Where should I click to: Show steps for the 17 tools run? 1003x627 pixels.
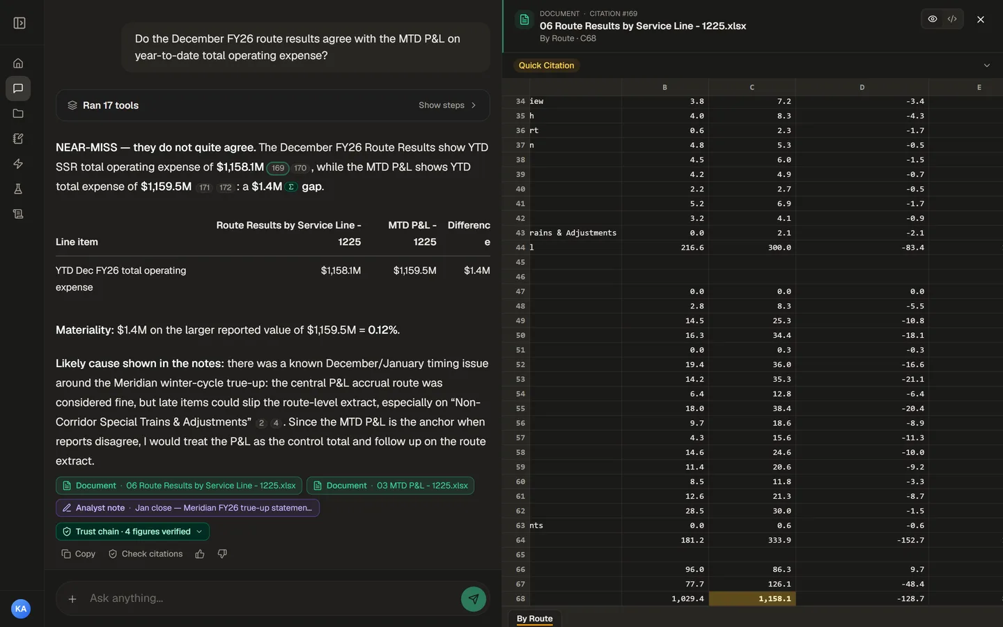(x=447, y=105)
